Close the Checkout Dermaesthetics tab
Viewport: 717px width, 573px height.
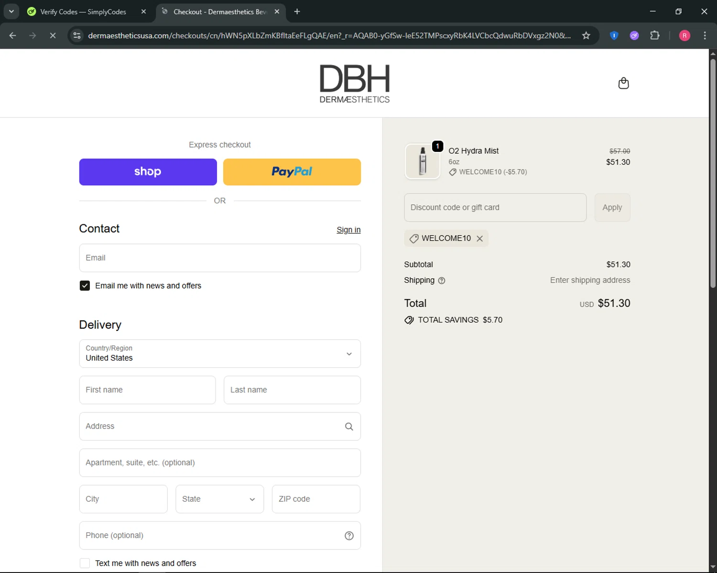coord(277,11)
